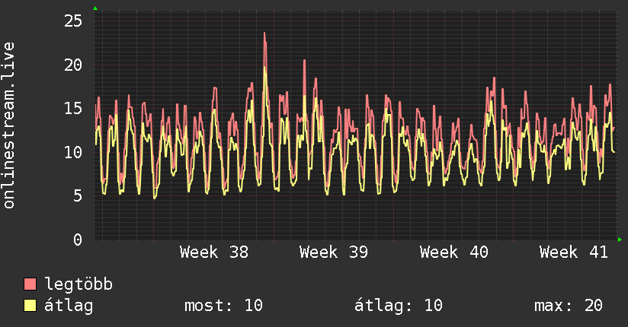Click the y-axis value 5
Viewport: 628px width, 327px height.
point(78,196)
